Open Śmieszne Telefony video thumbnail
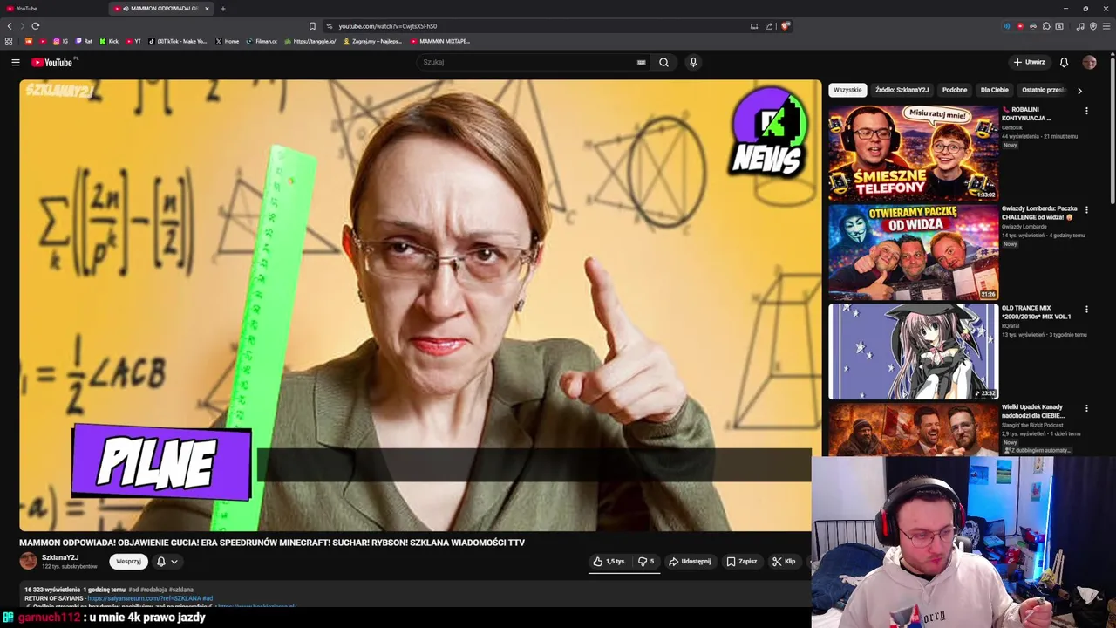 pyautogui.click(x=914, y=153)
